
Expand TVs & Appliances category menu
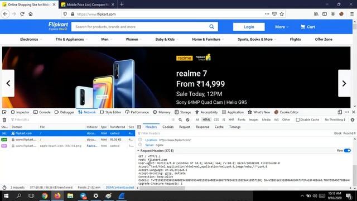point(71,40)
